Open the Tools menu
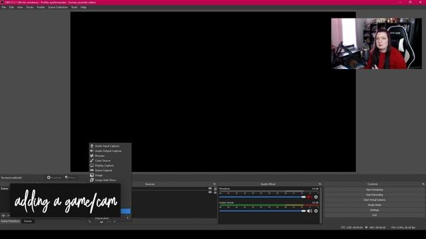The image size is (426, 239). [x=74, y=7]
